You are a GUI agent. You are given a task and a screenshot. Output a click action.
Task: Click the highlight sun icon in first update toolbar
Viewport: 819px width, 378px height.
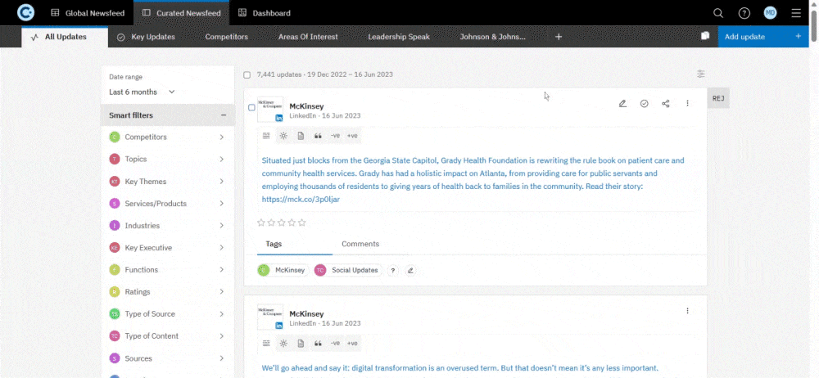click(x=283, y=136)
